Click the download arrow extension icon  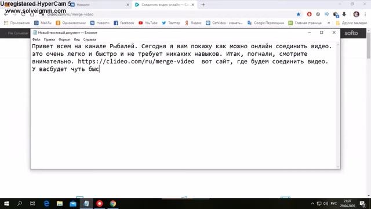[x=344, y=14]
